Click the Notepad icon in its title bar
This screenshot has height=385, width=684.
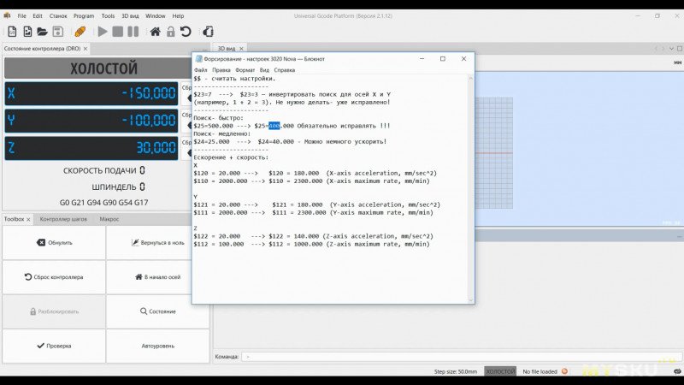199,58
